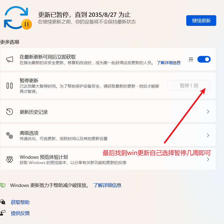Click the 更新历史记录 clock history icon
Screen dimensions: 224x224
pyautogui.click(x=10, y=112)
